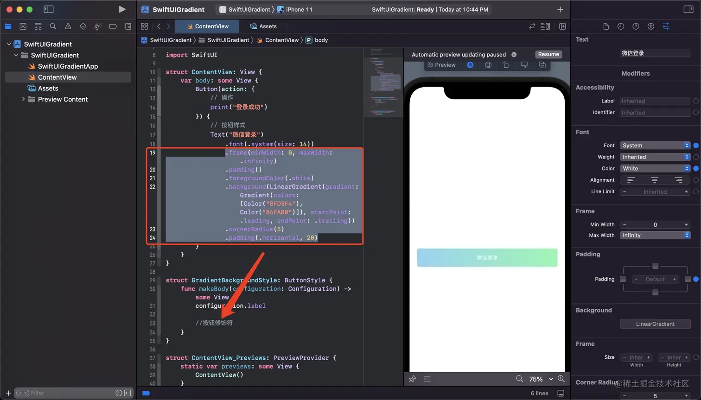Open the find navigator

coord(53,26)
